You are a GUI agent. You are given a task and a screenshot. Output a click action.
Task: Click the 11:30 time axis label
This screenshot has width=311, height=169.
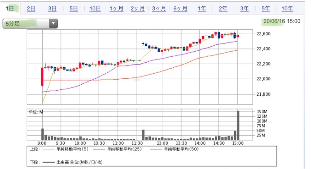coord(137,143)
